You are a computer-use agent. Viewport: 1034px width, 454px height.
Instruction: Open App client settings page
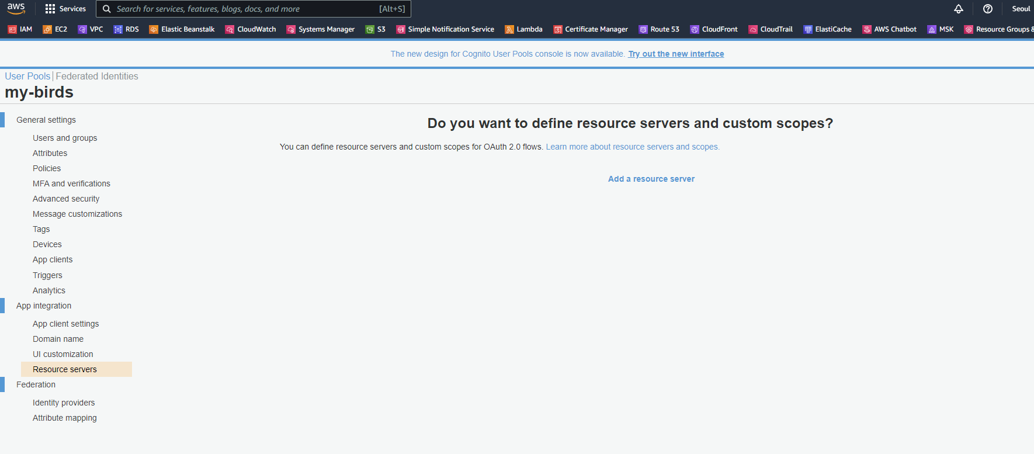pos(66,324)
